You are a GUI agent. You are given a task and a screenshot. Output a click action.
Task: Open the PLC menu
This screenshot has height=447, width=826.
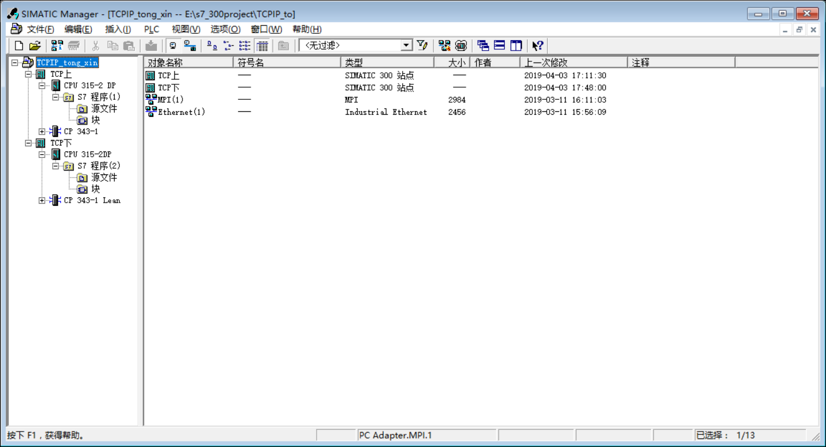pyautogui.click(x=151, y=29)
